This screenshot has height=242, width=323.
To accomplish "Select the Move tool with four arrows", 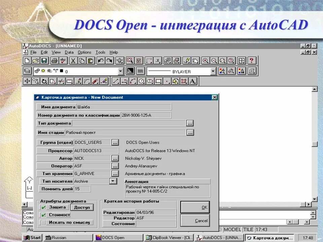I will [27, 81].
